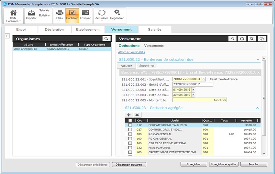Open the Etats printer icon
Viewport: 275px width, 174px height.
click(x=60, y=13)
